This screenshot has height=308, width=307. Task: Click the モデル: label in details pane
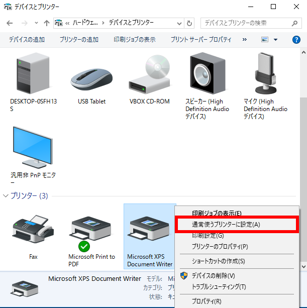[x=155, y=279]
